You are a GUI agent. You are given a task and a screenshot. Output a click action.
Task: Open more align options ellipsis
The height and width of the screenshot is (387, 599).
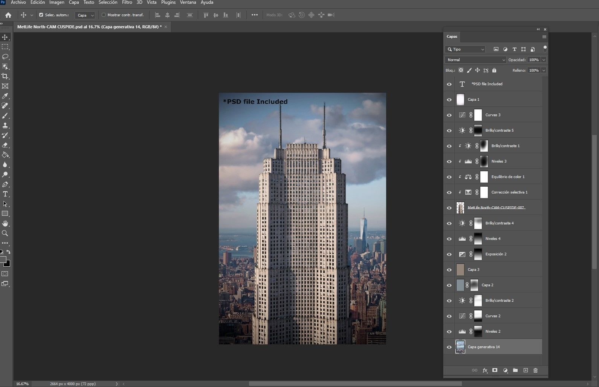point(255,15)
